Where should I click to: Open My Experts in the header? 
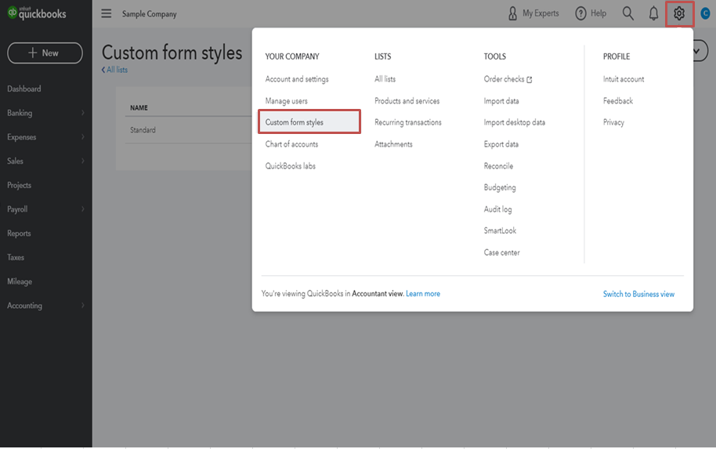pos(533,13)
